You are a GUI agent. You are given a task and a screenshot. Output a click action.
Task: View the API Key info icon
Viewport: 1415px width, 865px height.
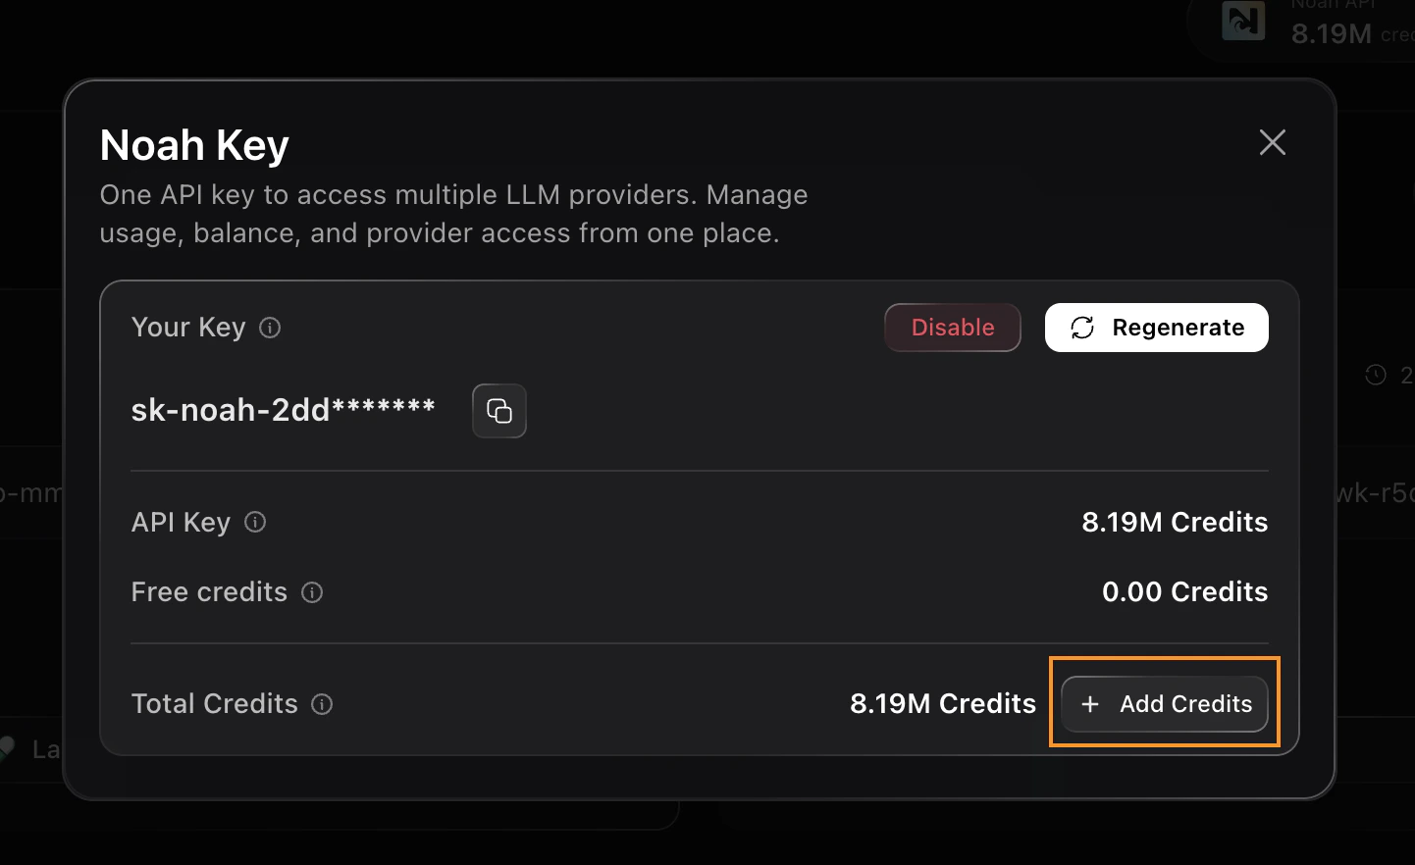254,523
